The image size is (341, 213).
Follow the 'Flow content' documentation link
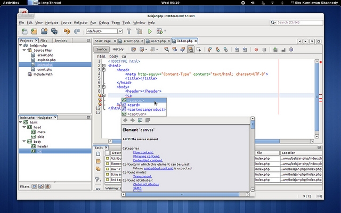pos(143,152)
